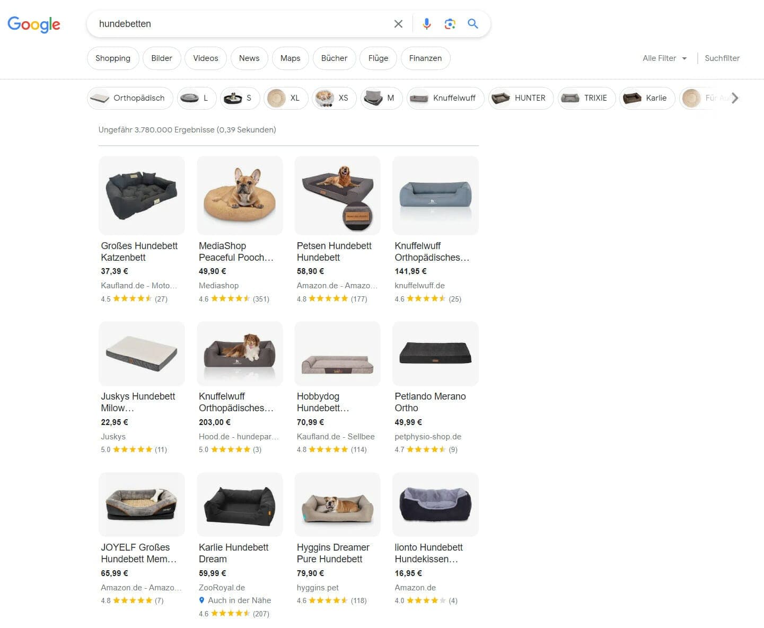Click the blue magnifier search icon
Viewport: 764px width, 628px height.
click(x=473, y=24)
